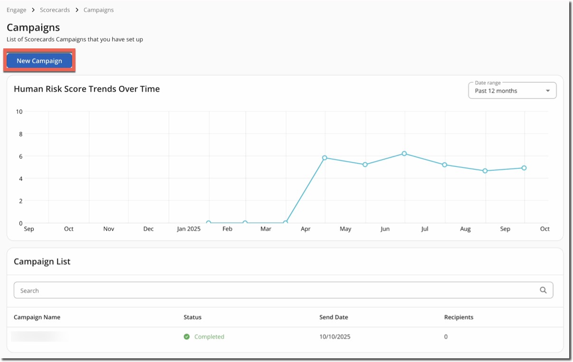Click the green Completed status check icon
This screenshot has height=362, width=573.
coord(187,336)
